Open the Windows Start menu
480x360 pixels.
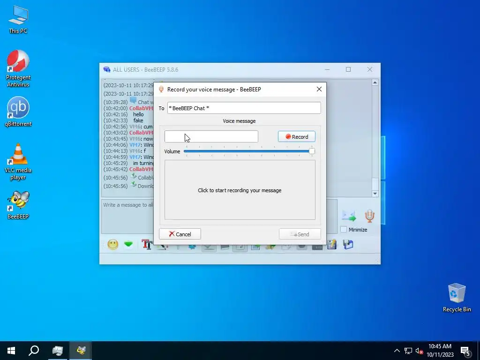(x=11, y=351)
